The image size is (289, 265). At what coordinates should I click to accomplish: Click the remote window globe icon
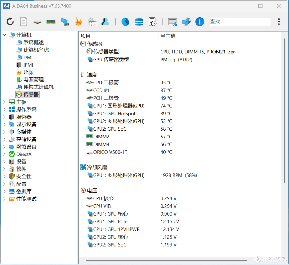tap(173, 22)
